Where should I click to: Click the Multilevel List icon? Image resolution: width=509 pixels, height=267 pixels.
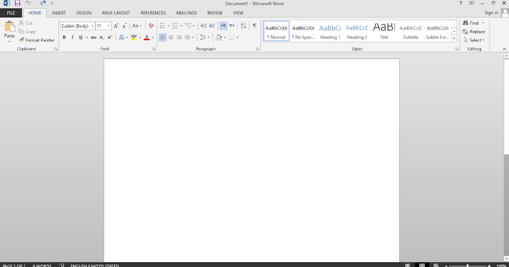(188, 26)
